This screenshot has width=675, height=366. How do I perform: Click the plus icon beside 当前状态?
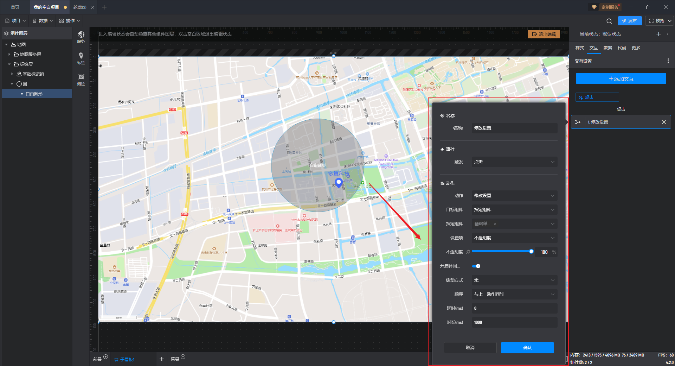[x=658, y=34]
